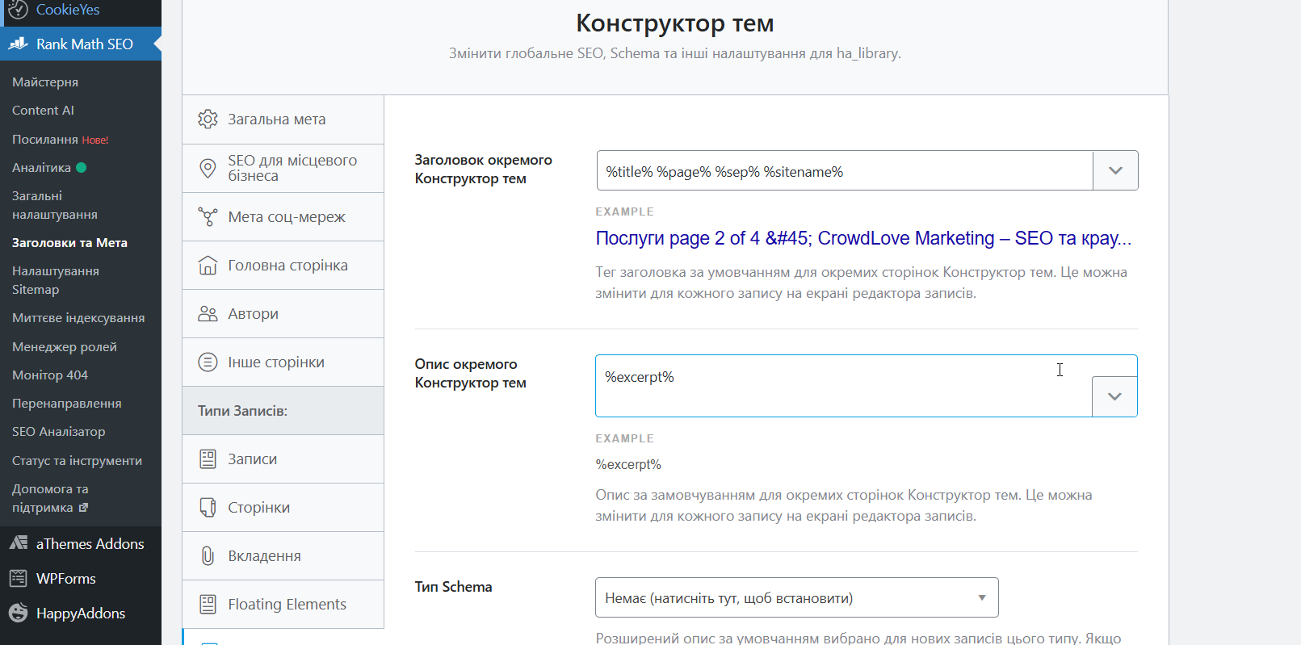Click the list icon for Інше сторінки
The width and height of the screenshot is (1301, 645).
point(208,362)
